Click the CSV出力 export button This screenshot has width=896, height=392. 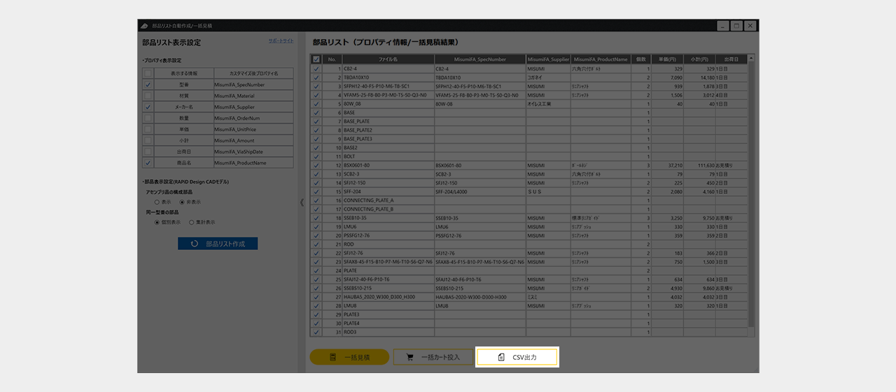coord(517,357)
